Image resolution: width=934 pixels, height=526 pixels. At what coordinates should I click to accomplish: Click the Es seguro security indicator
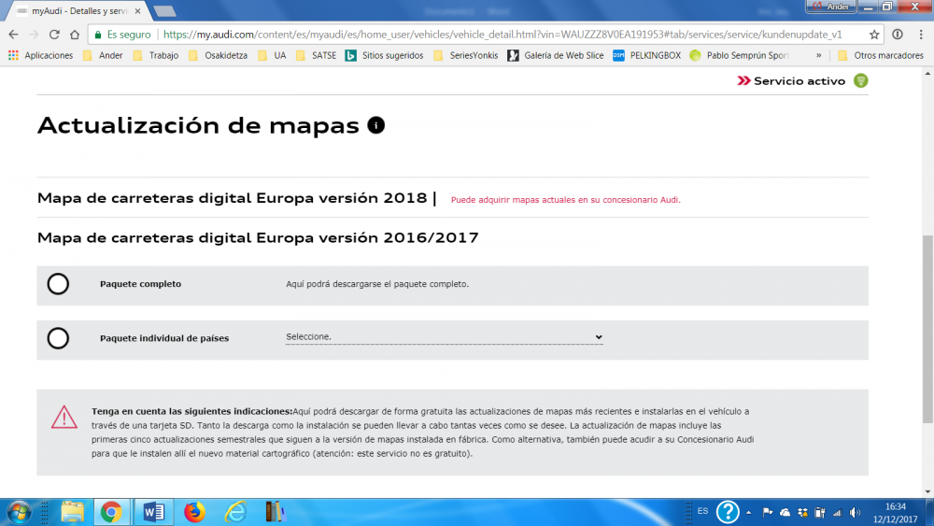(122, 35)
